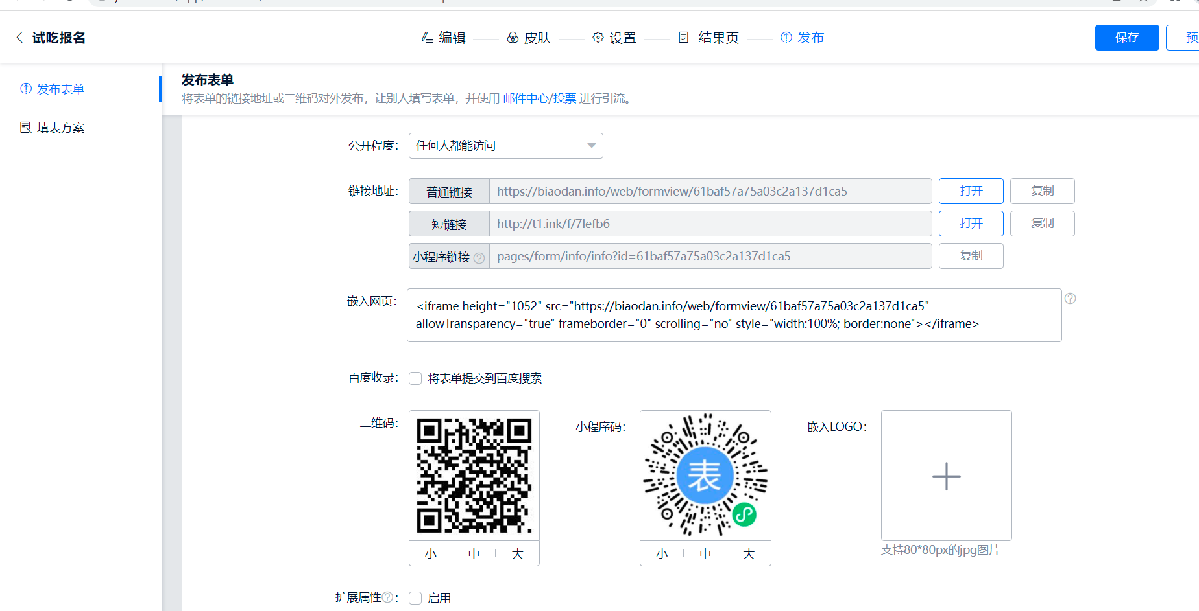Select 中 size for the mini program code
The image size is (1199, 611).
pos(705,554)
